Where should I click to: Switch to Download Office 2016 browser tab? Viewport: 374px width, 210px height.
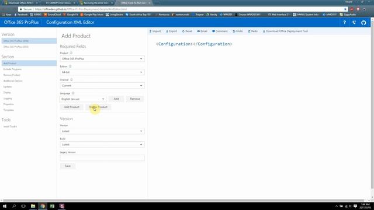tap(20, 3)
